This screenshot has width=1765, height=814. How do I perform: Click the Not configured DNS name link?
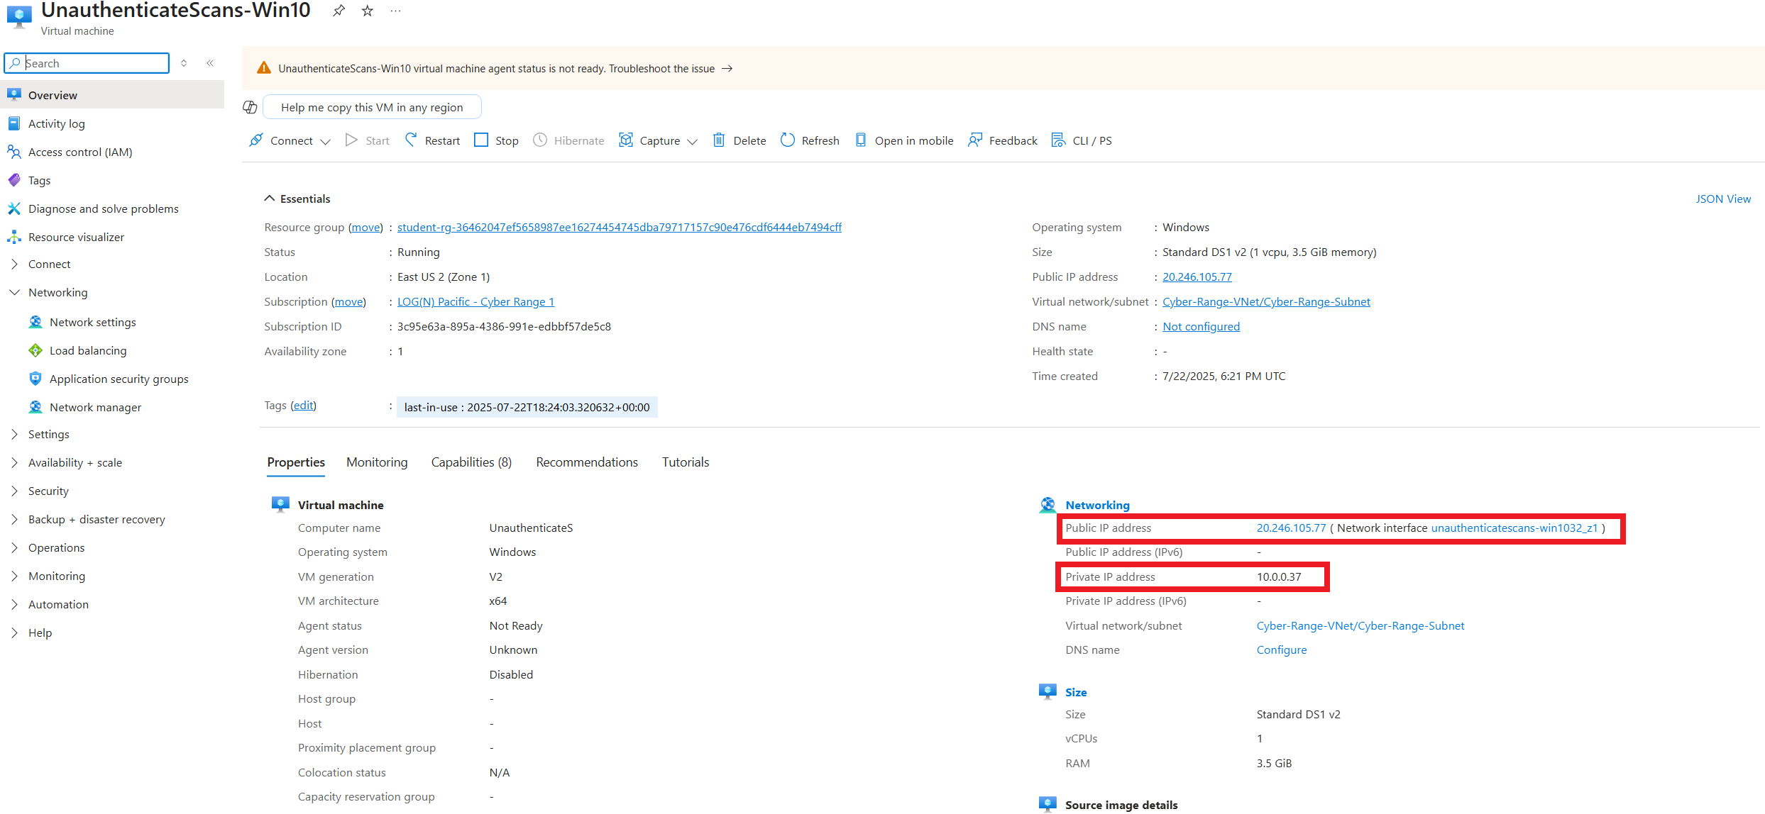click(1201, 326)
